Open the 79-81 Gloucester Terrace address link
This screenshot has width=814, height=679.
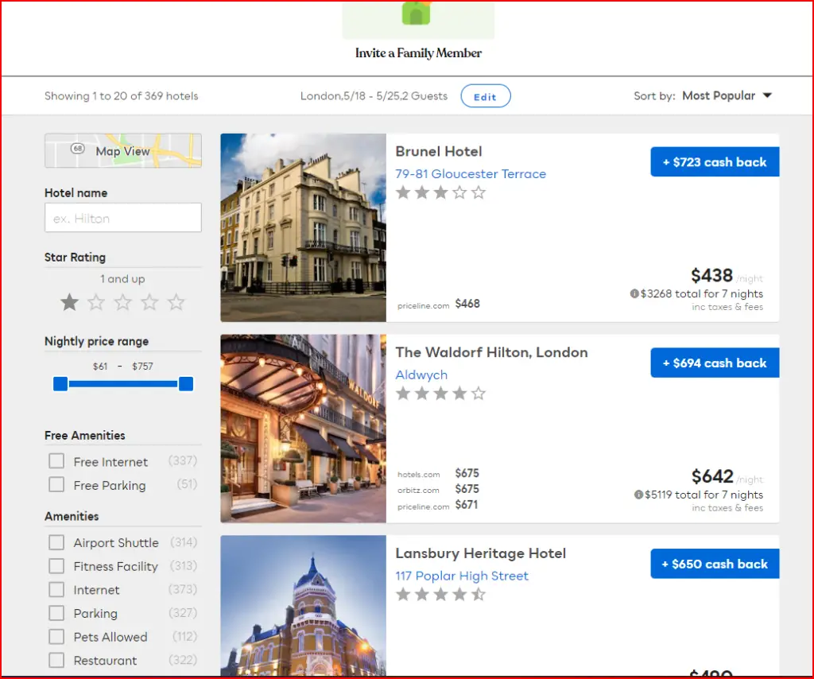click(x=471, y=174)
